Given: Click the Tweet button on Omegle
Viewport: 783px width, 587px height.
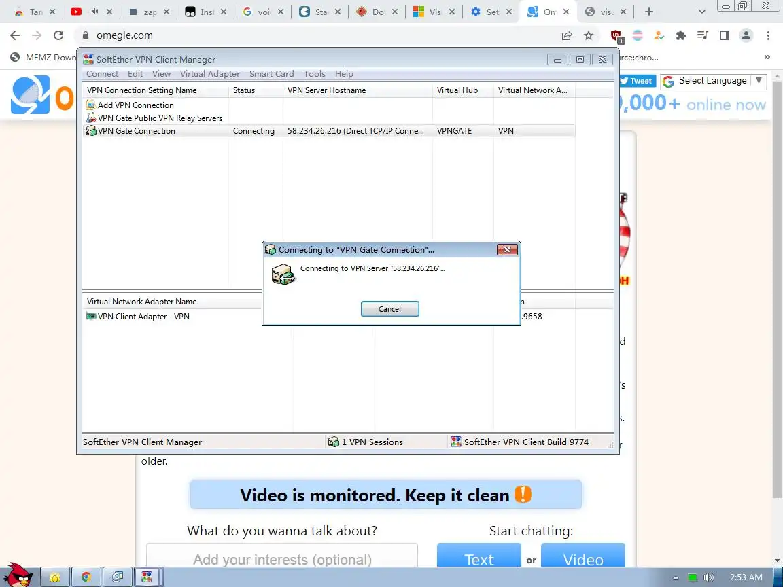Looking at the screenshot, I should click(x=636, y=81).
